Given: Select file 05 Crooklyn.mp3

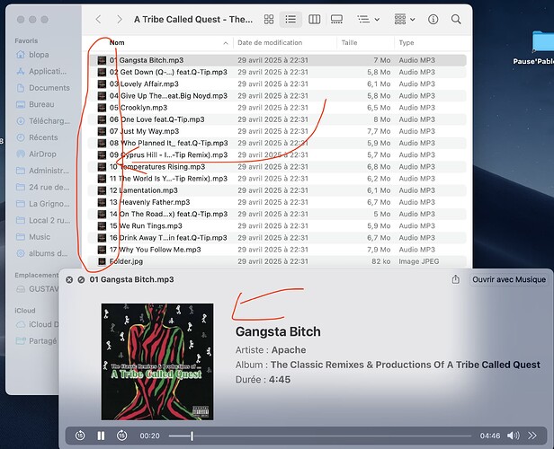Looking at the screenshot, I should [x=277, y=108].
